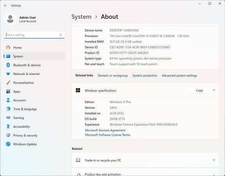Open Gaming settings in the sidebar
The image size is (225, 176).
click(x=34, y=118)
